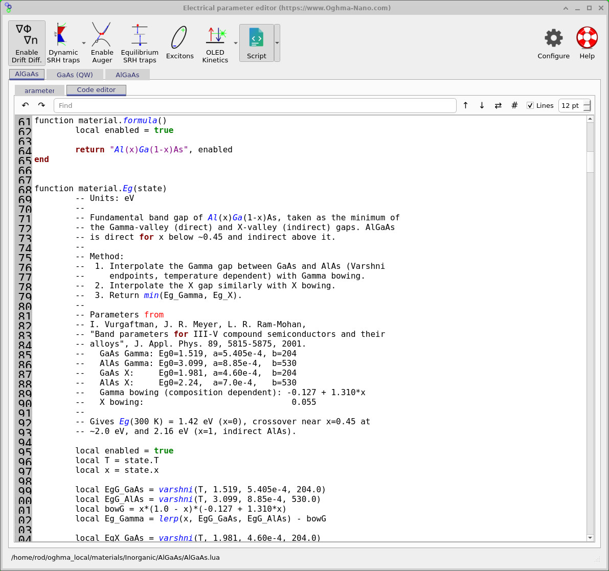Click the editor vertical scrollbar thumb
The height and width of the screenshot is (571, 609).
click(590, 162)
